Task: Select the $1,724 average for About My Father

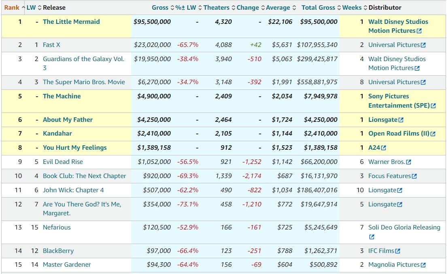Action: (x=282, y=120)
